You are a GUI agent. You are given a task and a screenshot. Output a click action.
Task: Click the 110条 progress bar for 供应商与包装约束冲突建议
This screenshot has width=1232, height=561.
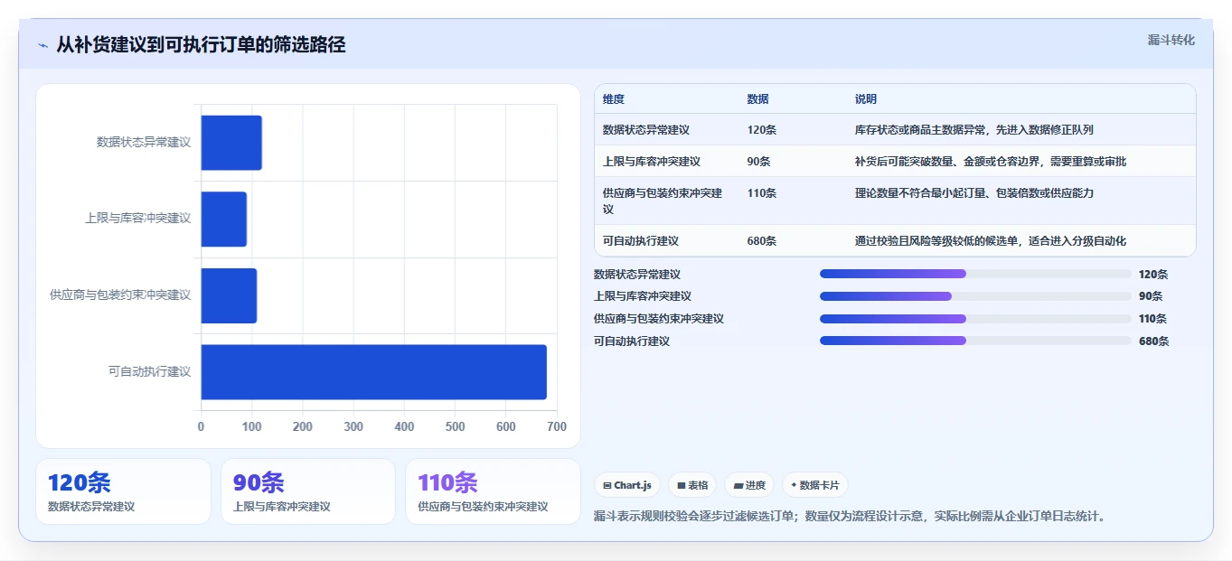coord(975,319)
